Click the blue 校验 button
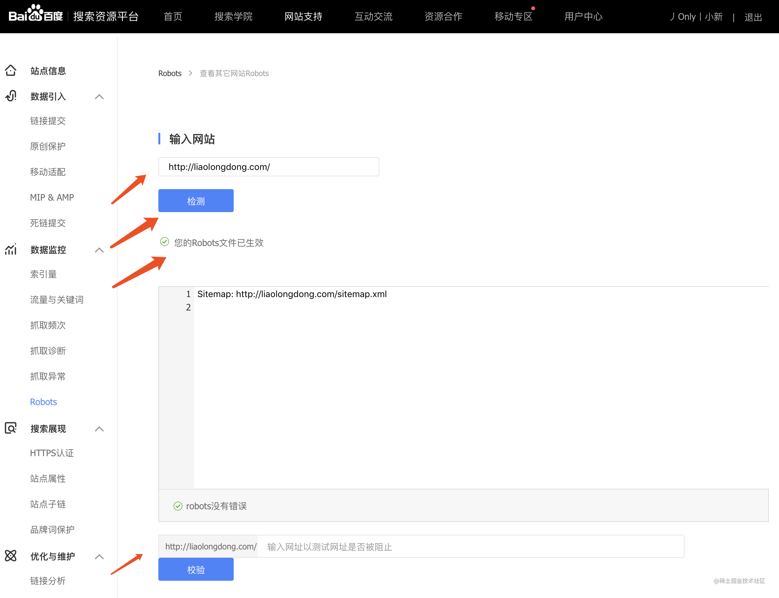Screen dimensions: 779x598 click(x=196, y=569)
